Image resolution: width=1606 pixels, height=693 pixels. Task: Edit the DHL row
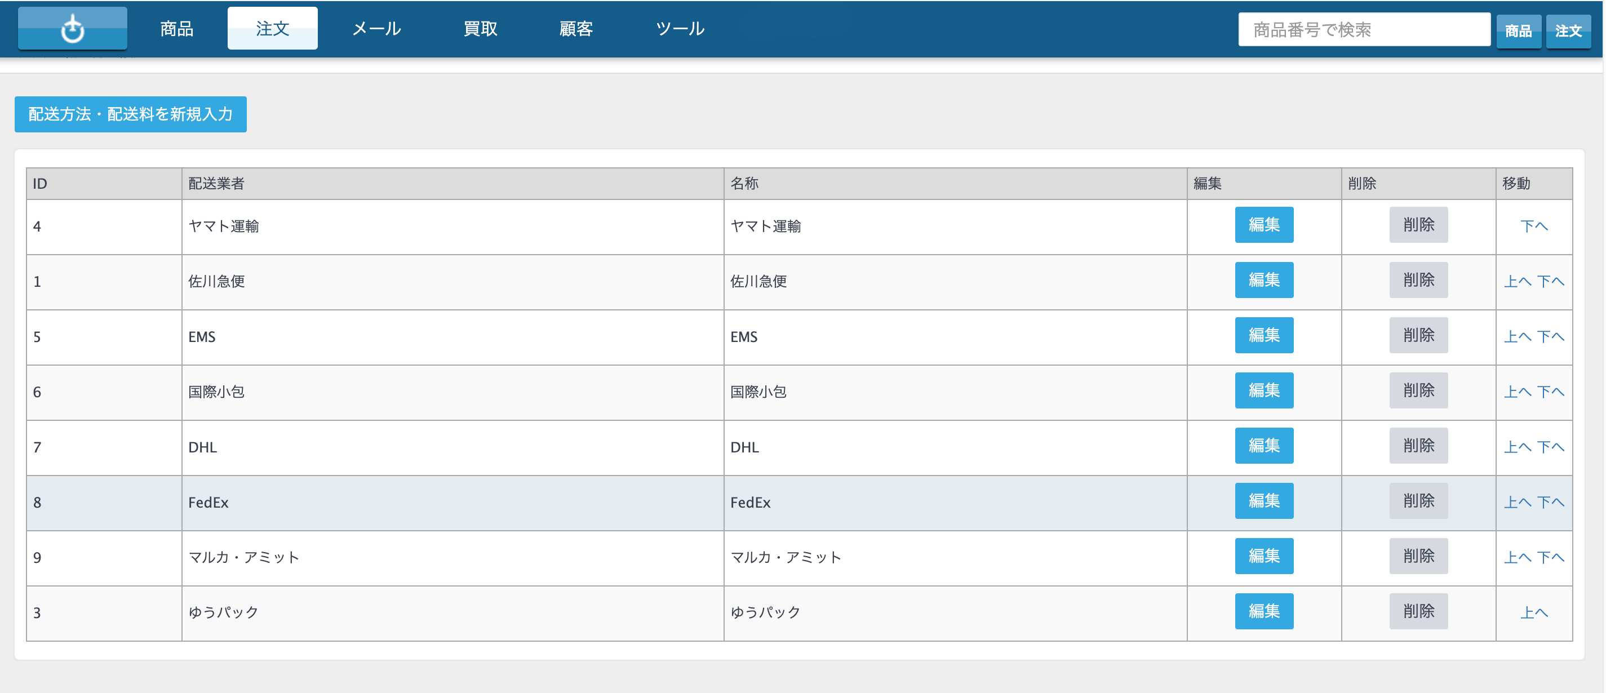tap(1264, 446)
